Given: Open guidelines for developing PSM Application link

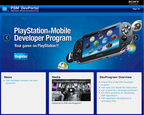Looking at the screenshot, I should click(x=118, y=94).
